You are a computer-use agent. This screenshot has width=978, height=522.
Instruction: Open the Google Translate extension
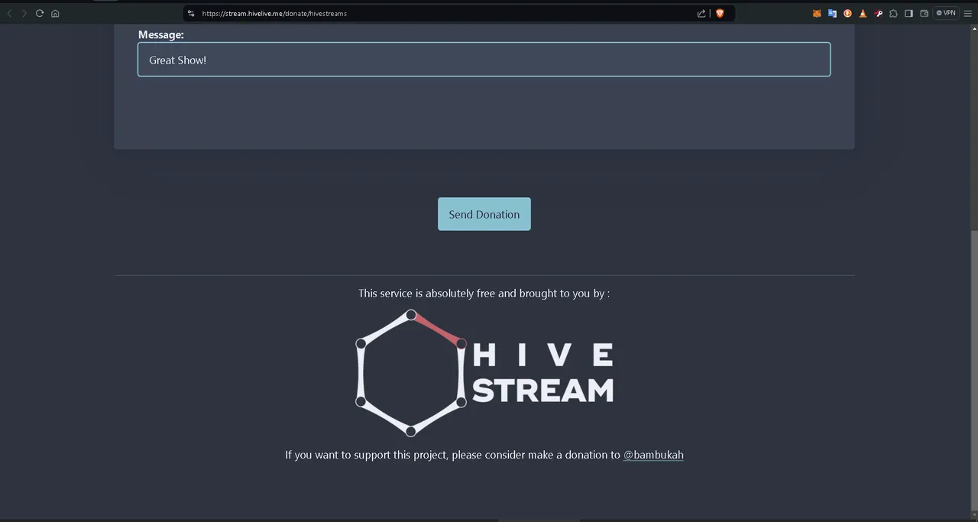coord(832,13)
